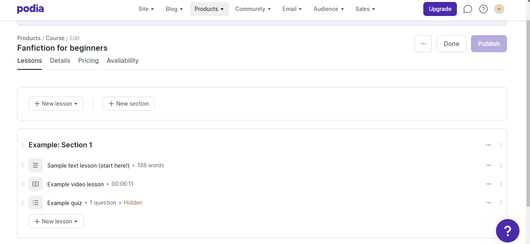Expand the Products navigation menu
This screenshot has width=530, height=244.
click(209, 9)
